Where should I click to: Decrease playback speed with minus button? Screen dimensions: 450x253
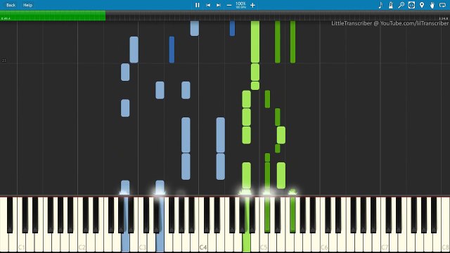(x=229, y=5)
